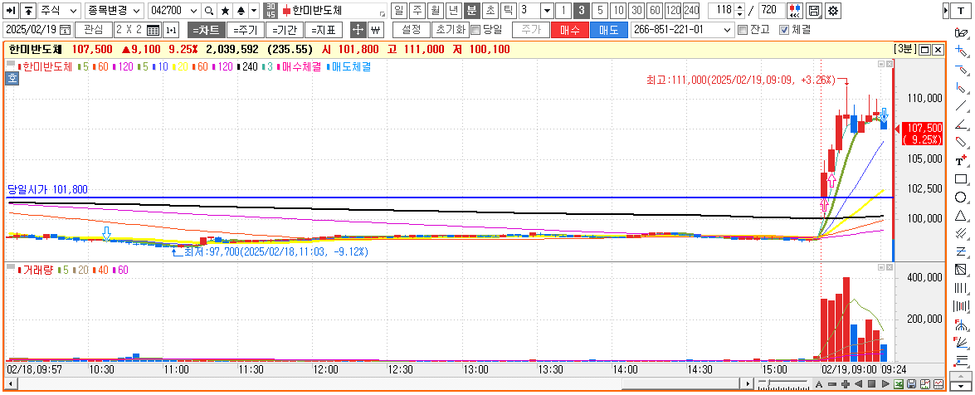
Task: Expand small arrow next to bell icon
Action: (x=254, y=11)
